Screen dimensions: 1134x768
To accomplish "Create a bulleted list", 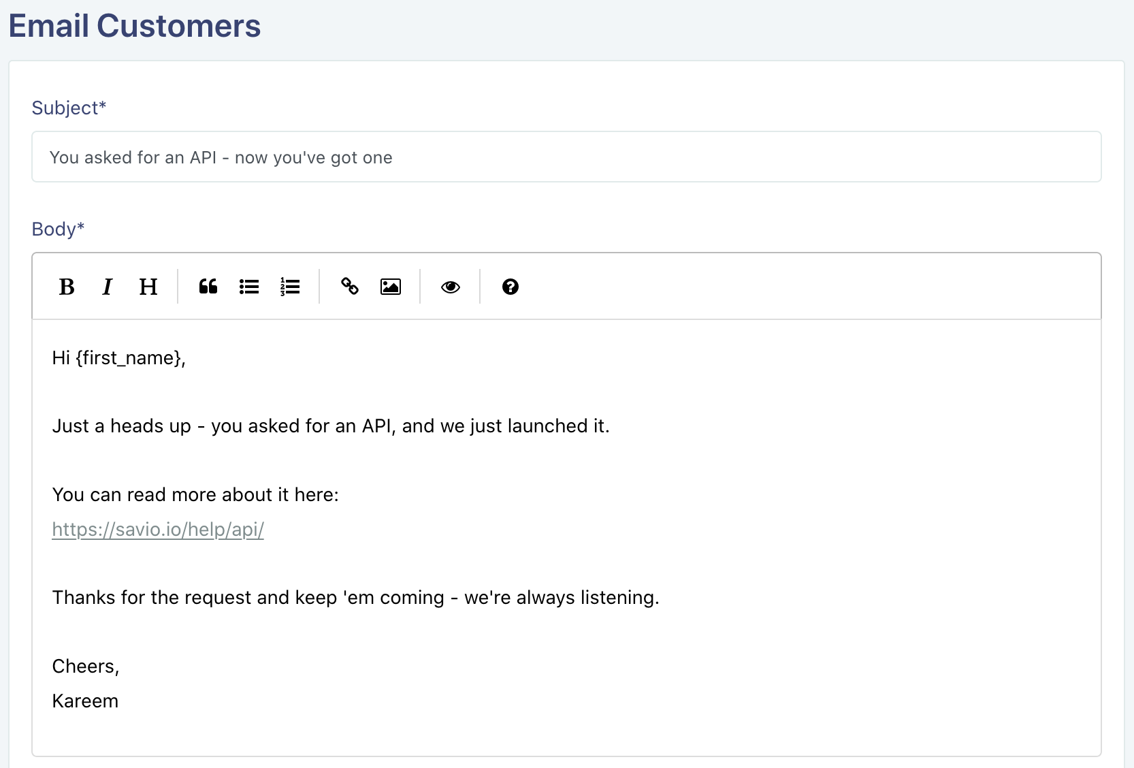I will pos(249,287).
